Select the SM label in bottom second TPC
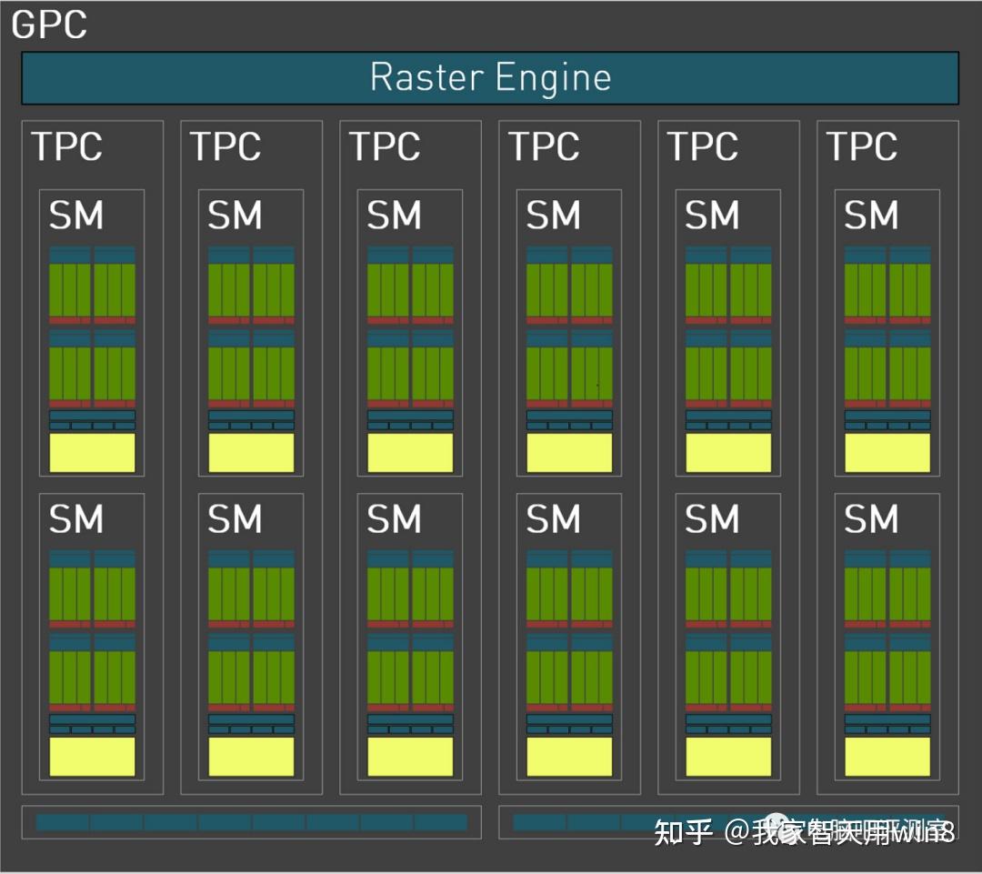Viewport: 982px width, 874px height. 235,518
